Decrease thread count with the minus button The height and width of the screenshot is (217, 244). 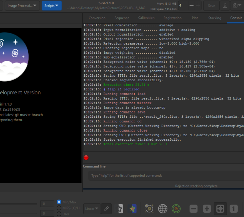[191, 6]
